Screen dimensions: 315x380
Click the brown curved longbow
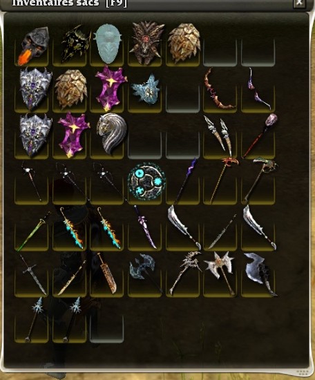tap(217, 88)
